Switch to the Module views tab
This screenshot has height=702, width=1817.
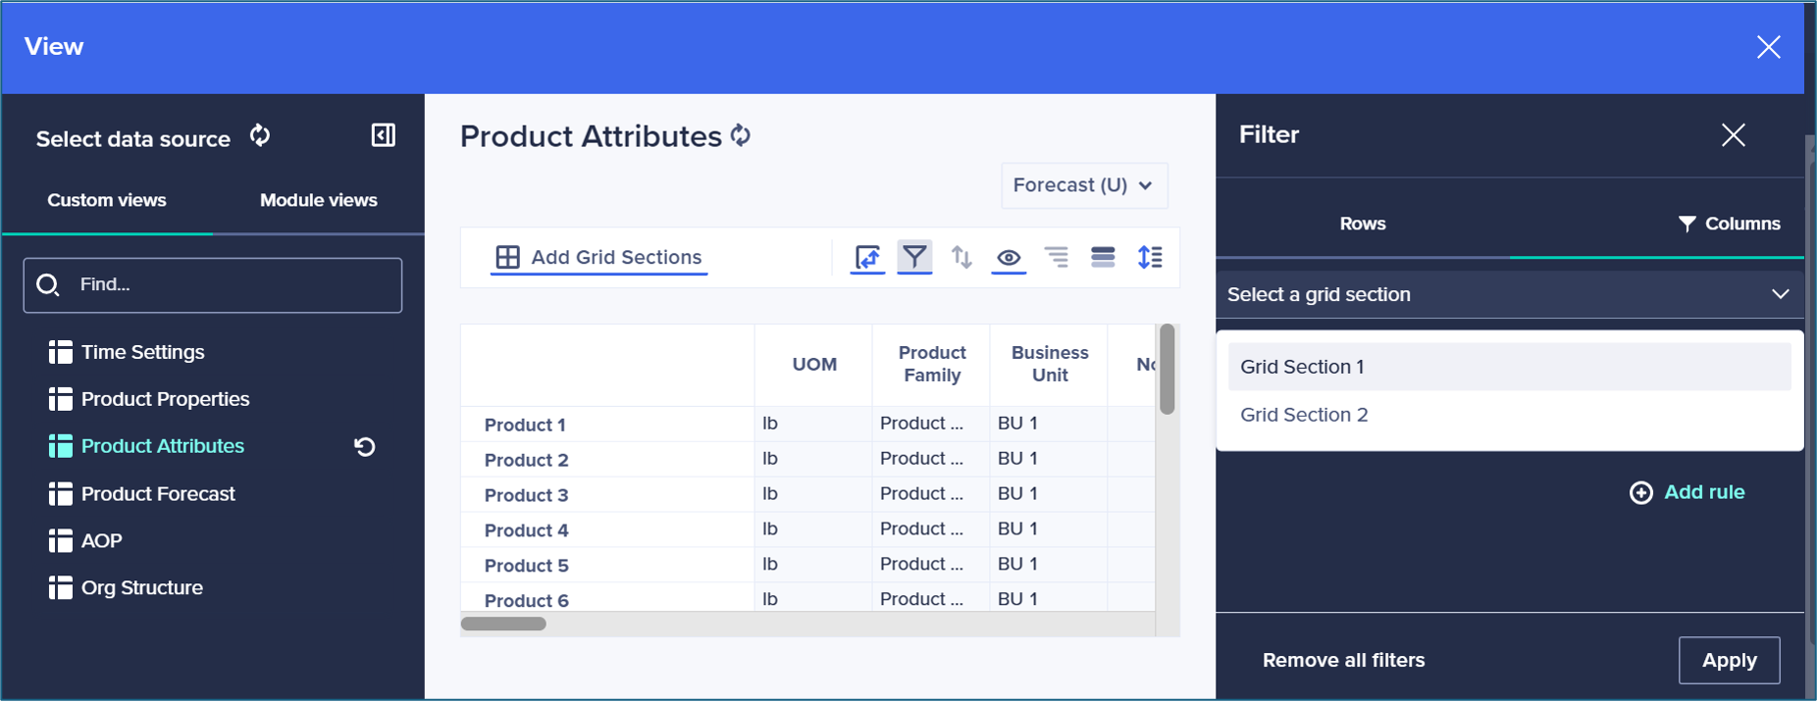[x=319, y=200]
